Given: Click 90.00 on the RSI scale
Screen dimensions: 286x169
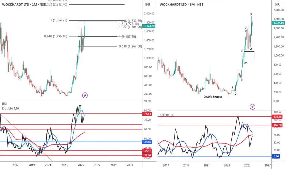Looking at the screenshot, I should click(x=148, y=101).
